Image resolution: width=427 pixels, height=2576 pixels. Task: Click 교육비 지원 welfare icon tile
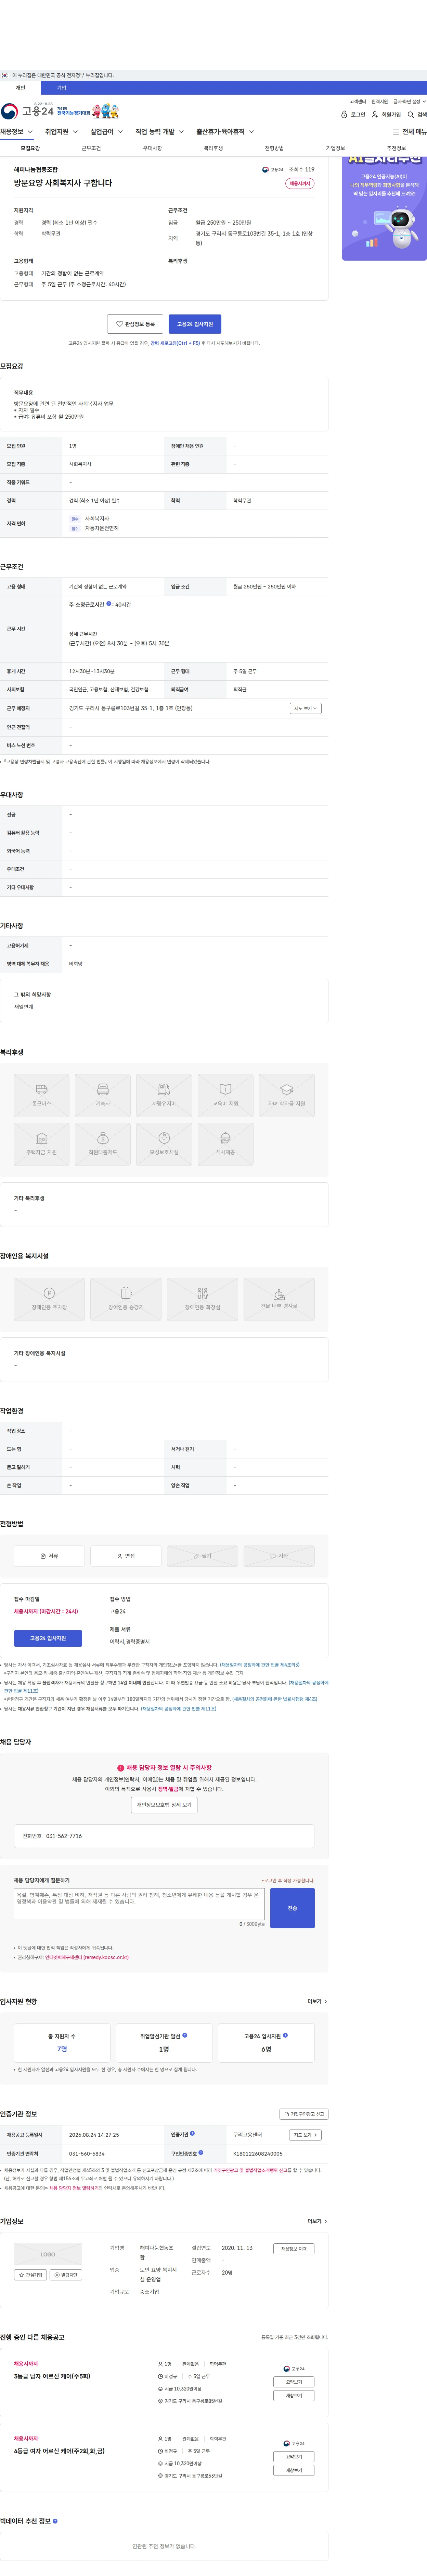pos(225,1095)
